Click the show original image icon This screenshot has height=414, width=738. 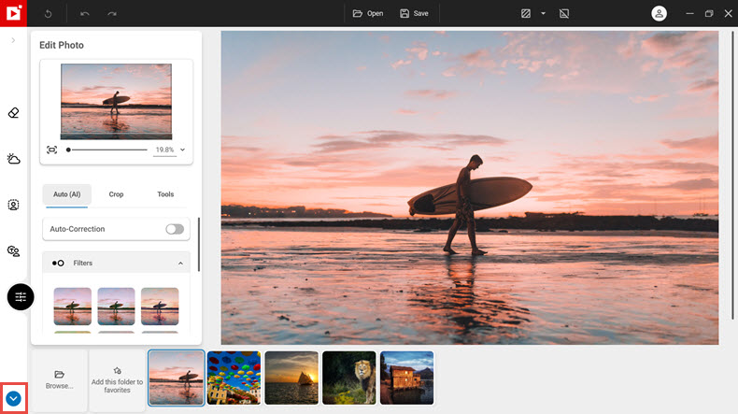coord(564,14)
